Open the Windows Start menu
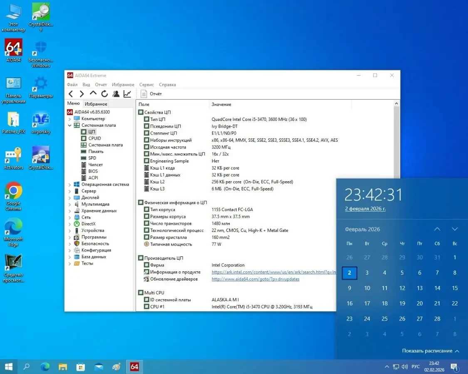This screenshot has width=468, height=374. (x=9, y=367)
